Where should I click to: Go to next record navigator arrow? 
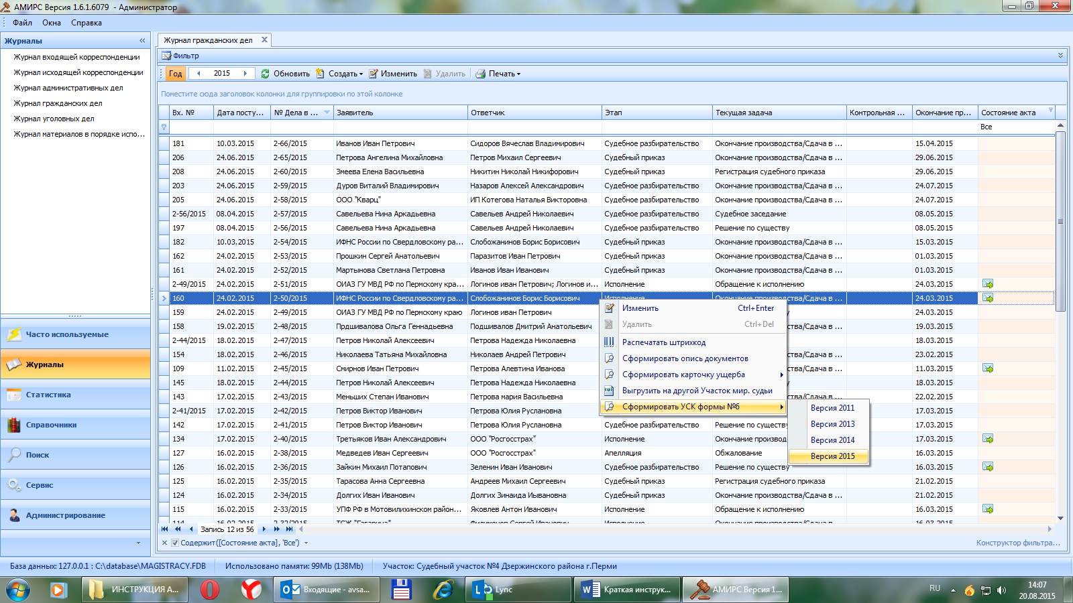point(264,529)
